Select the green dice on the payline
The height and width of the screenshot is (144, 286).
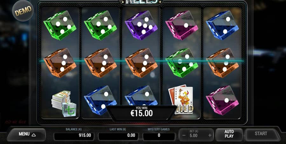(x=182, y=63)
